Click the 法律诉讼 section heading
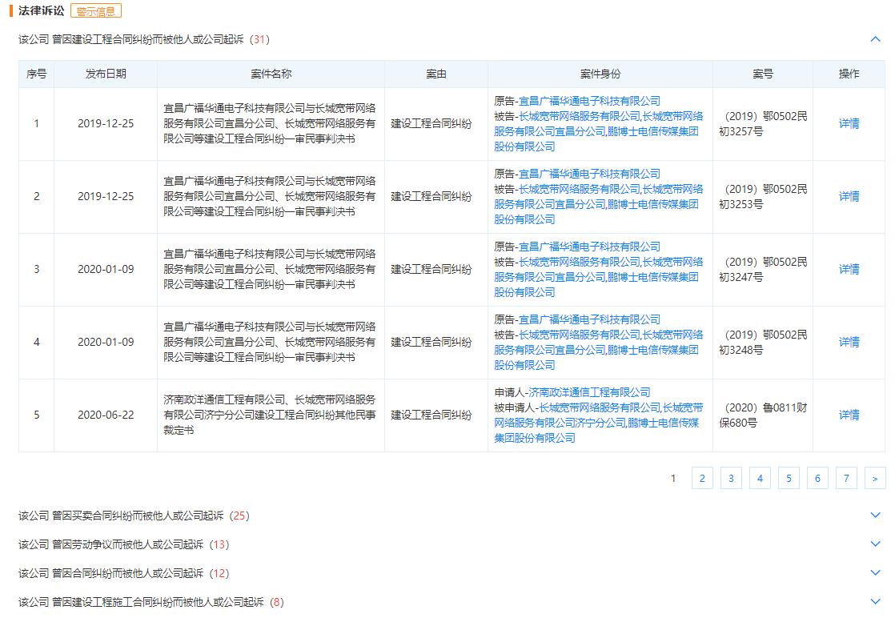 pos(41,11)
